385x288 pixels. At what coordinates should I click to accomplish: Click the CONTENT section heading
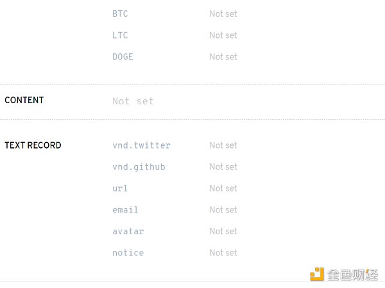coord(24,100)
